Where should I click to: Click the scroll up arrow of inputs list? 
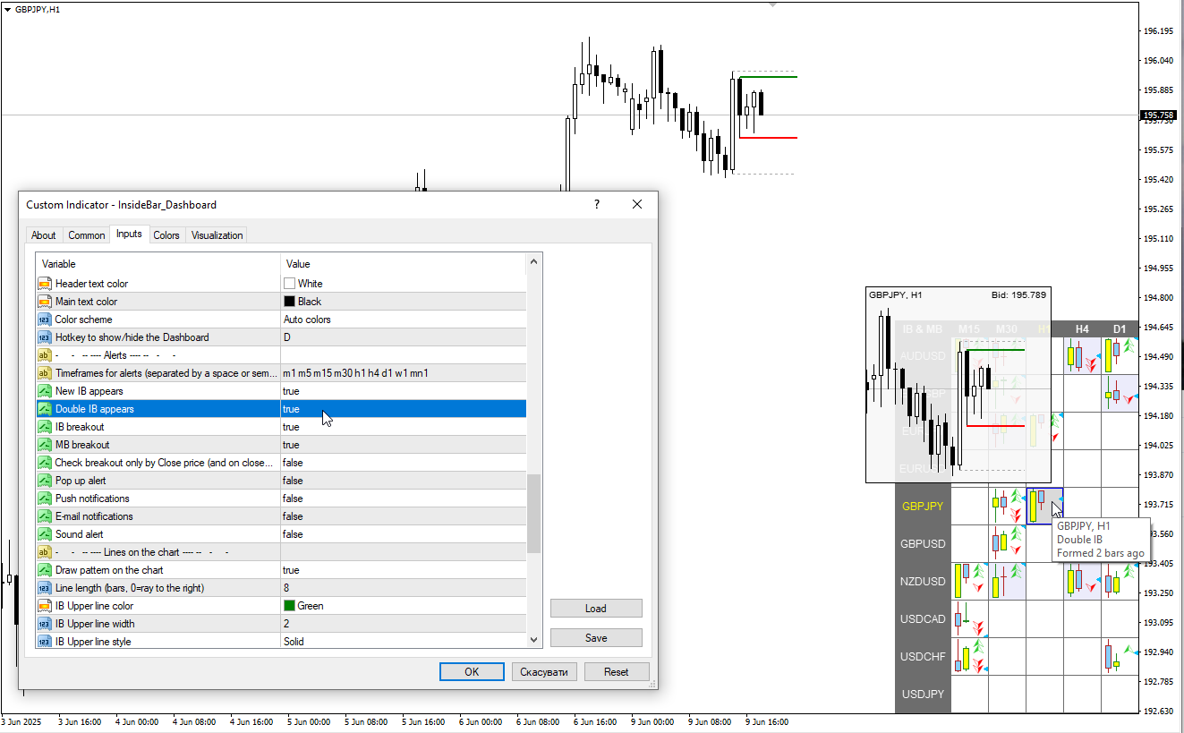click(x=534, y=262)
